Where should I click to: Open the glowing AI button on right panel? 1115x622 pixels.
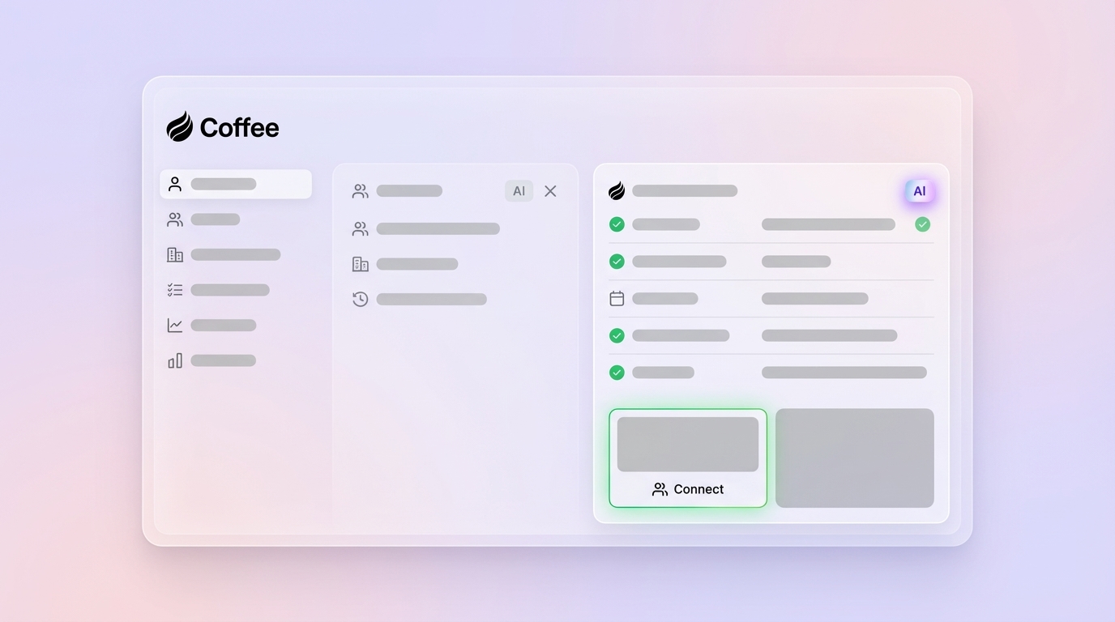(x=919, y=191)
